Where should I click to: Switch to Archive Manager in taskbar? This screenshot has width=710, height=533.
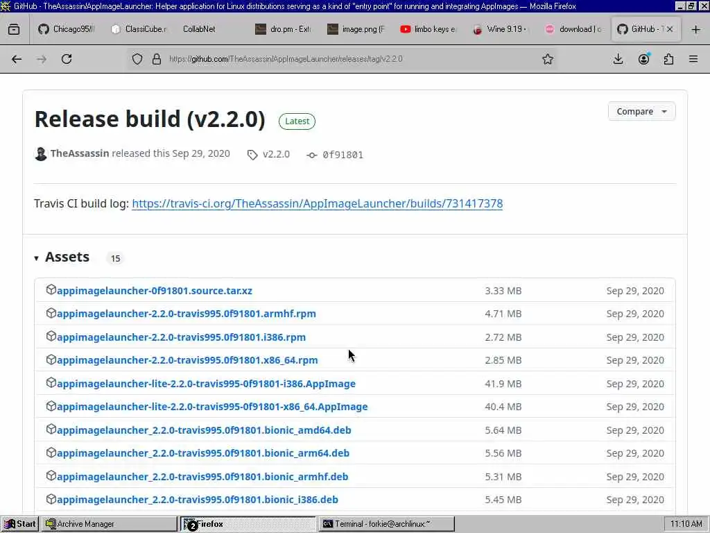(x=109, y=524)
